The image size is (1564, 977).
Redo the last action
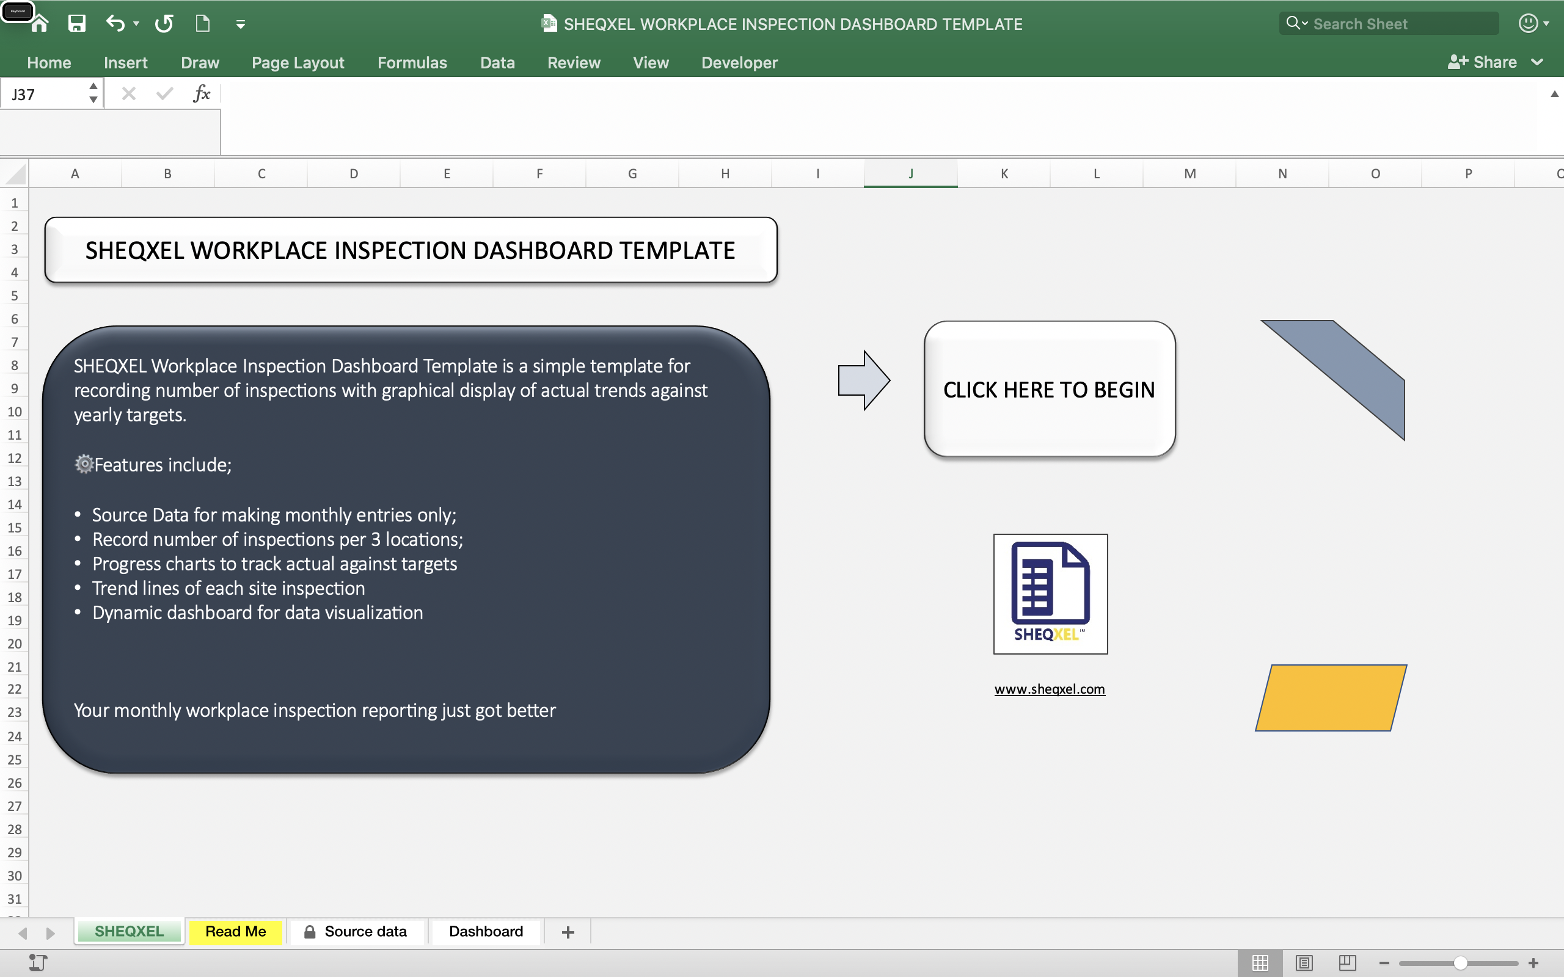164,24
